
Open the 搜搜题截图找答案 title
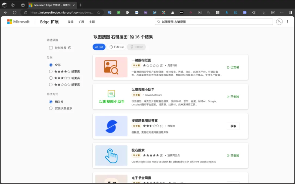144,120
